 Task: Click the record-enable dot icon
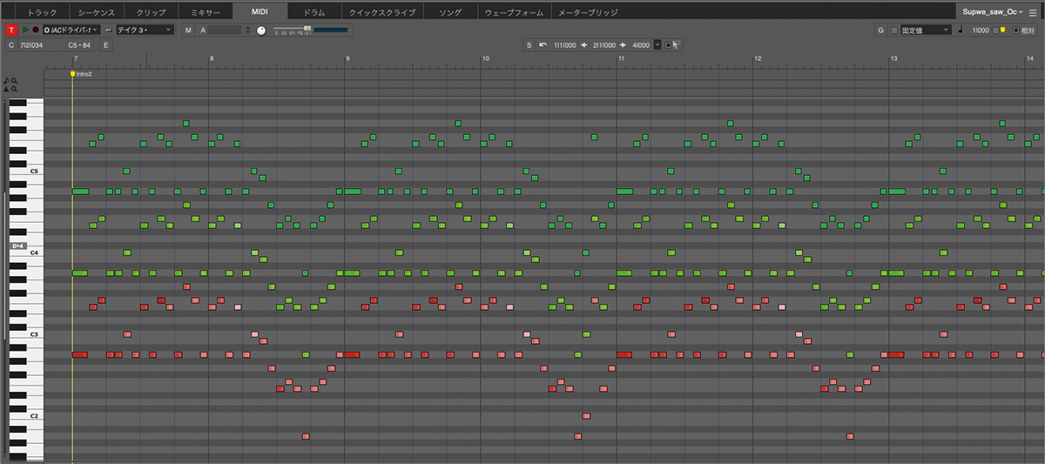click(36, 30)
